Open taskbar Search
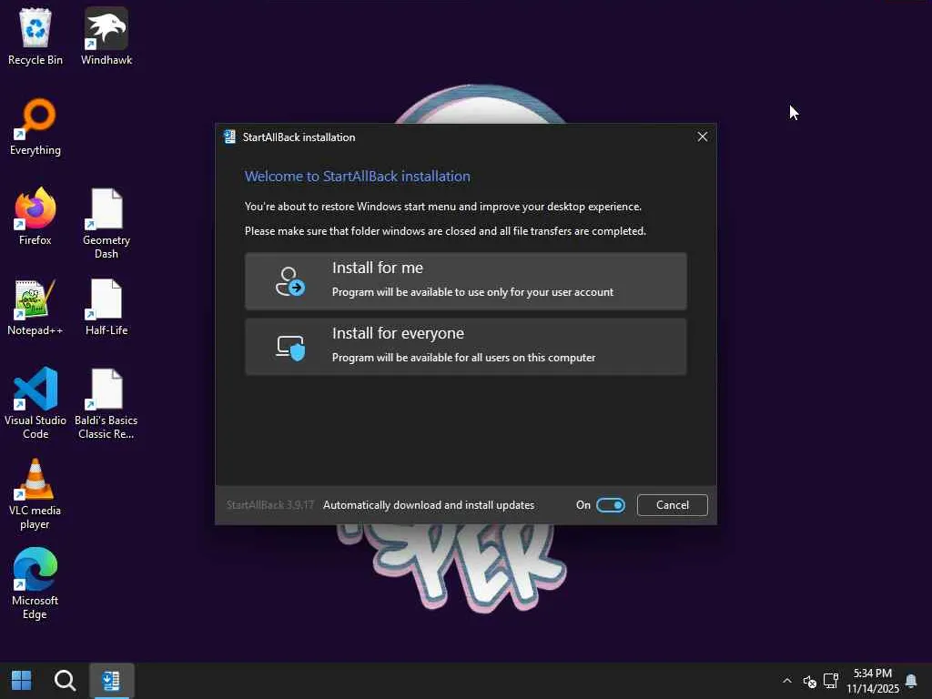Image resolution: width=932 pixels, height=699 pixels. (65, 681)
